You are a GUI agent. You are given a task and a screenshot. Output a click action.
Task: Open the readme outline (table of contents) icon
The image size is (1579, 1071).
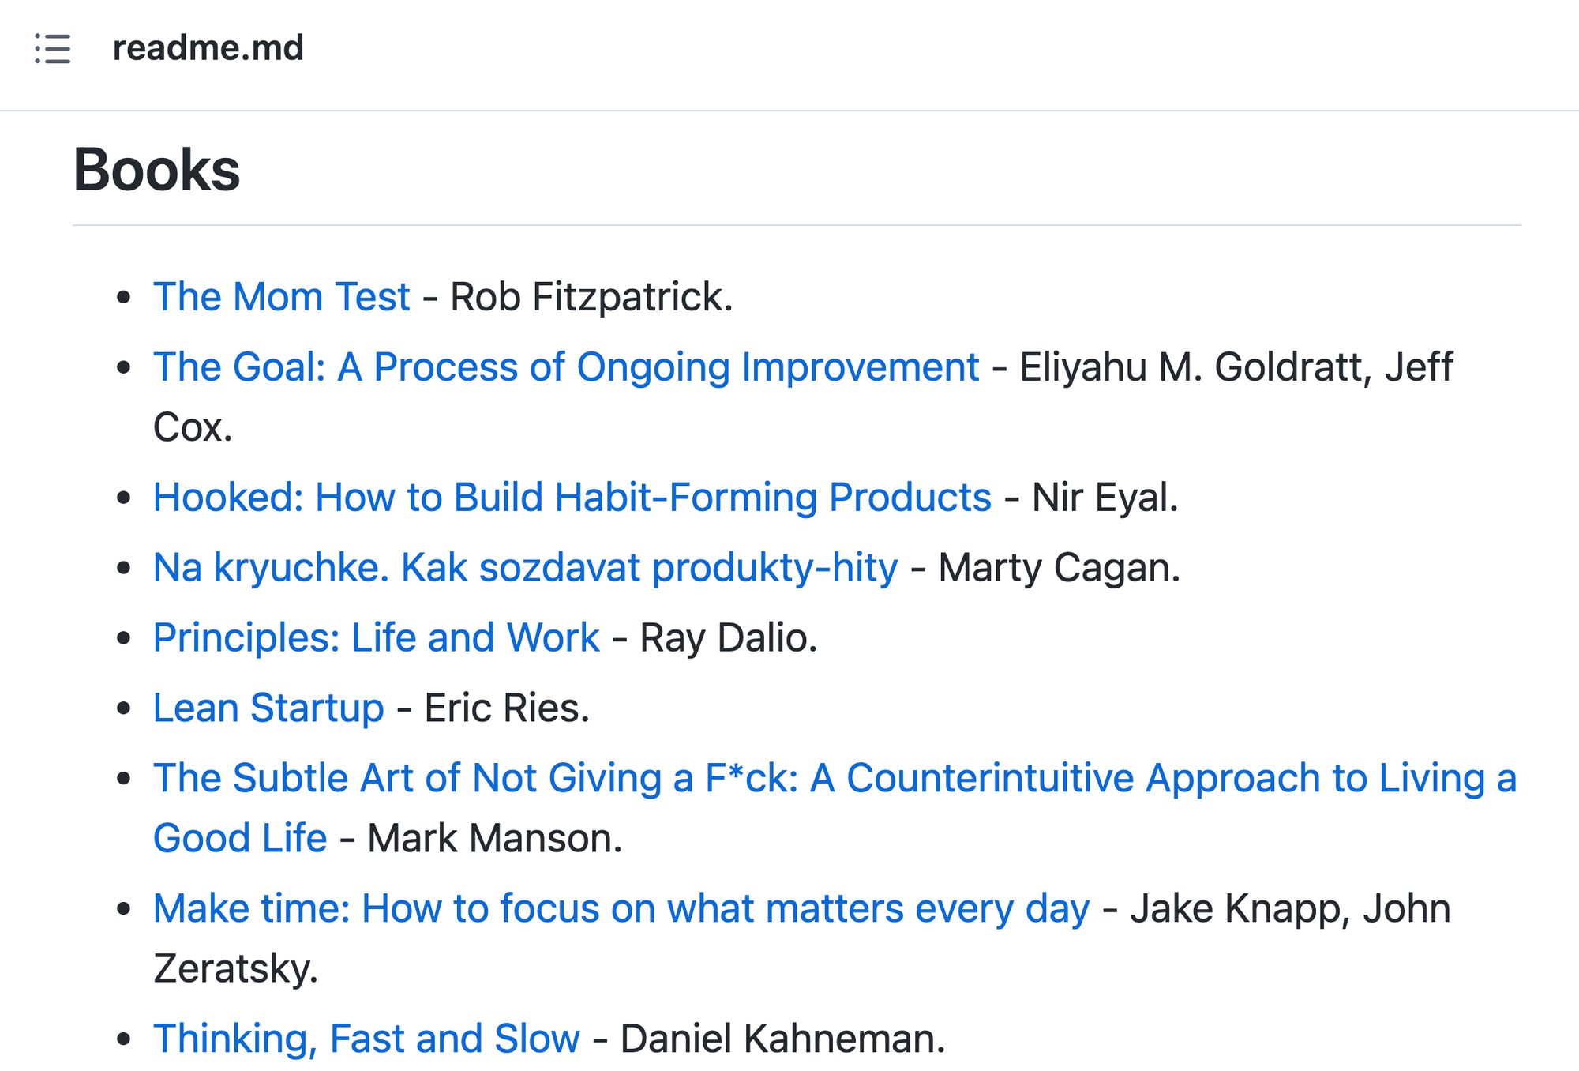click(53, 48)
